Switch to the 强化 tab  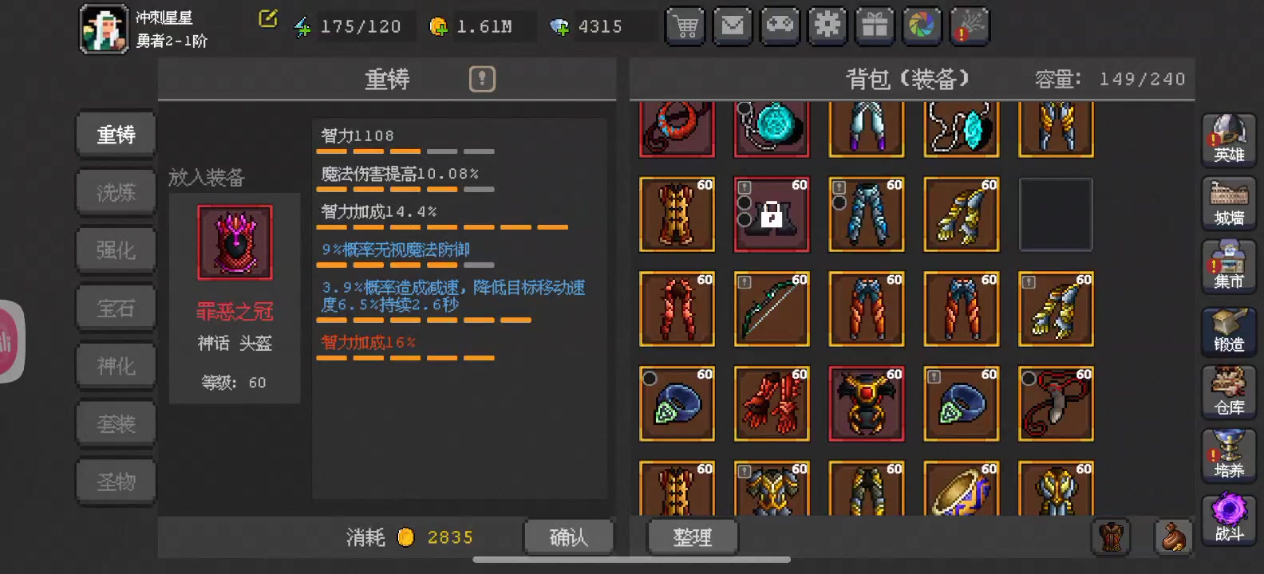point(116,250)
